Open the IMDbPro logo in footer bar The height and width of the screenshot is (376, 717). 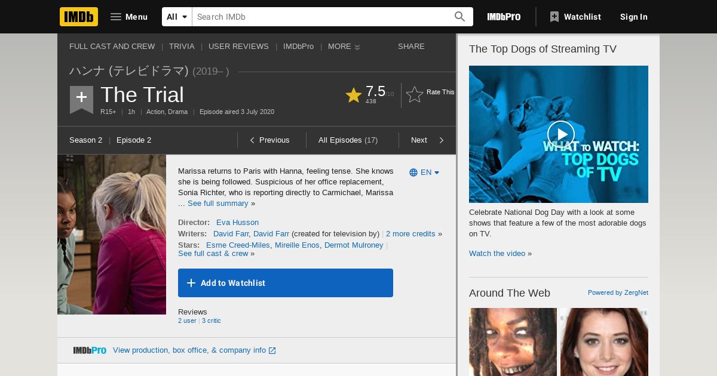coord(90,350)
